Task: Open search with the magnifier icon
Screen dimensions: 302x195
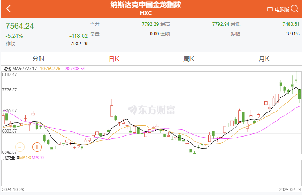Action: pyautogui.click(x=295, y=9)
